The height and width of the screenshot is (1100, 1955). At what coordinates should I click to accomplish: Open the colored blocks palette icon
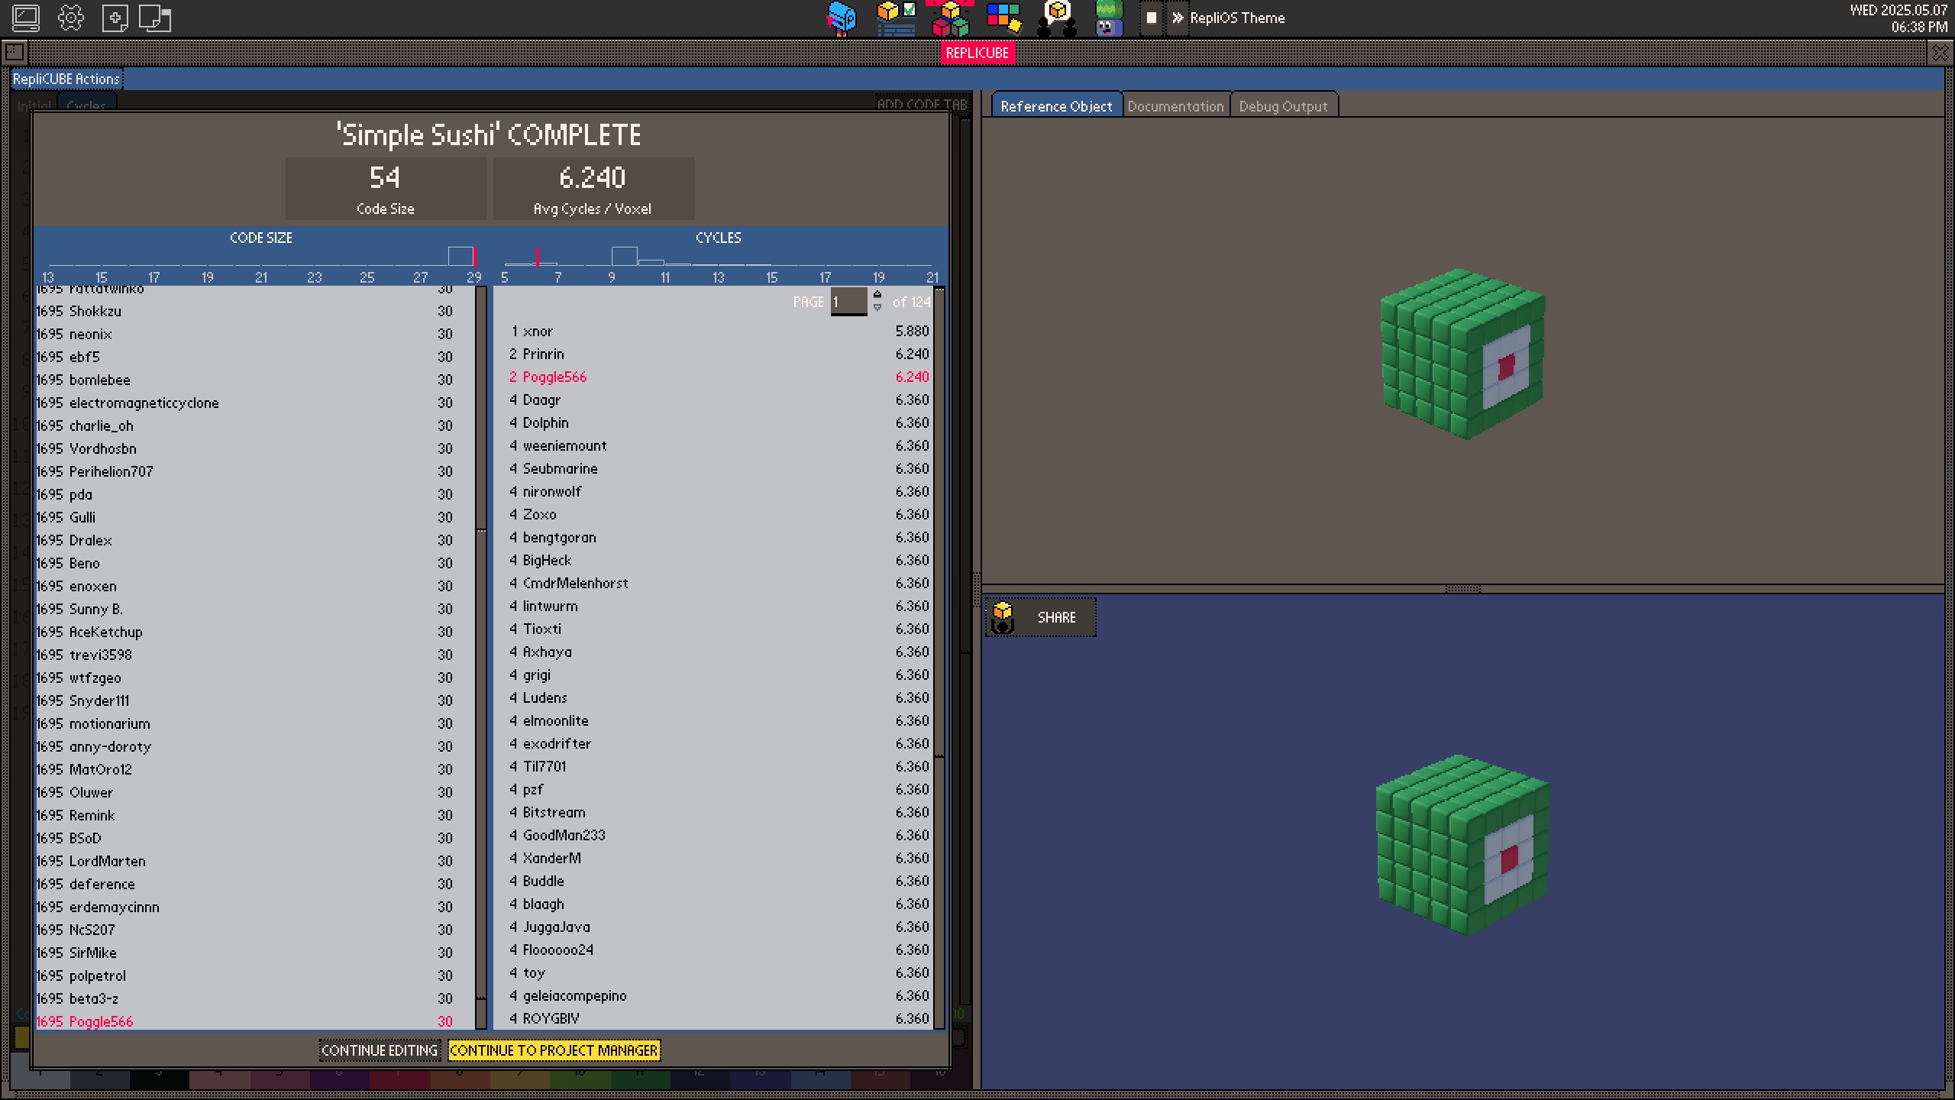coord(1003,18)
